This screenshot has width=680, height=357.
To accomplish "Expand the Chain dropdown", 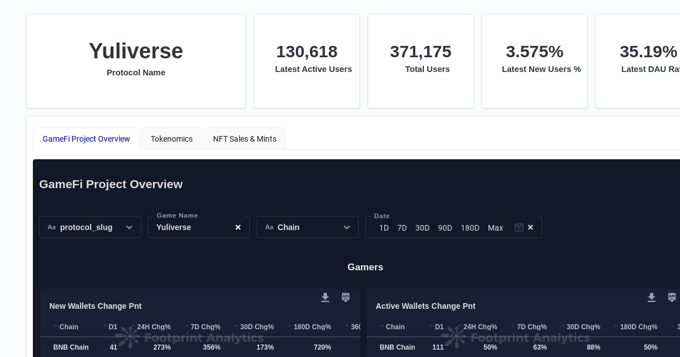I will [347, 227].
